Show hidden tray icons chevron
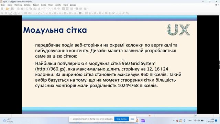Viewport: 220px width, 124px height. coord(173,121)
